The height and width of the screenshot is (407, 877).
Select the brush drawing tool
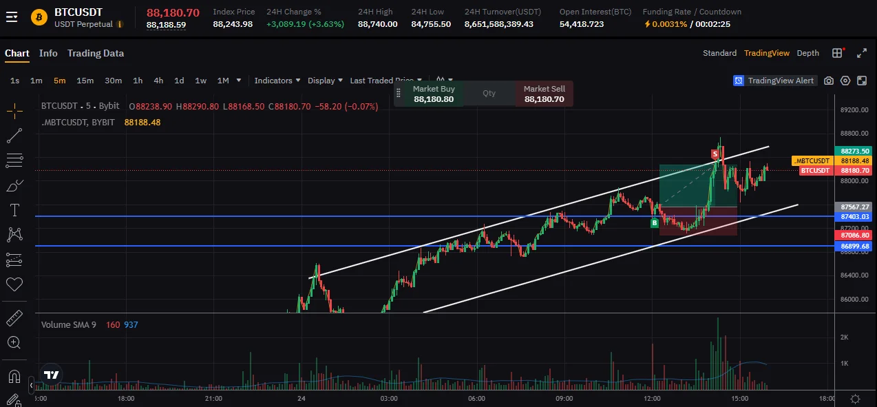(14, 185)
